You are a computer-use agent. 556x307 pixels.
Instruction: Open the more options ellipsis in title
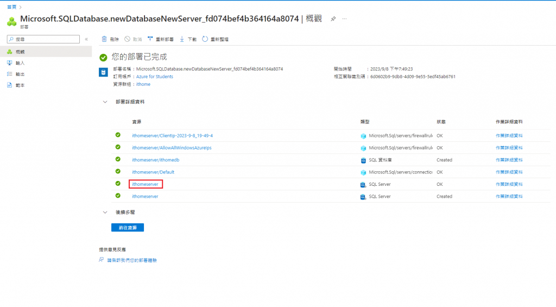point(344,19)
